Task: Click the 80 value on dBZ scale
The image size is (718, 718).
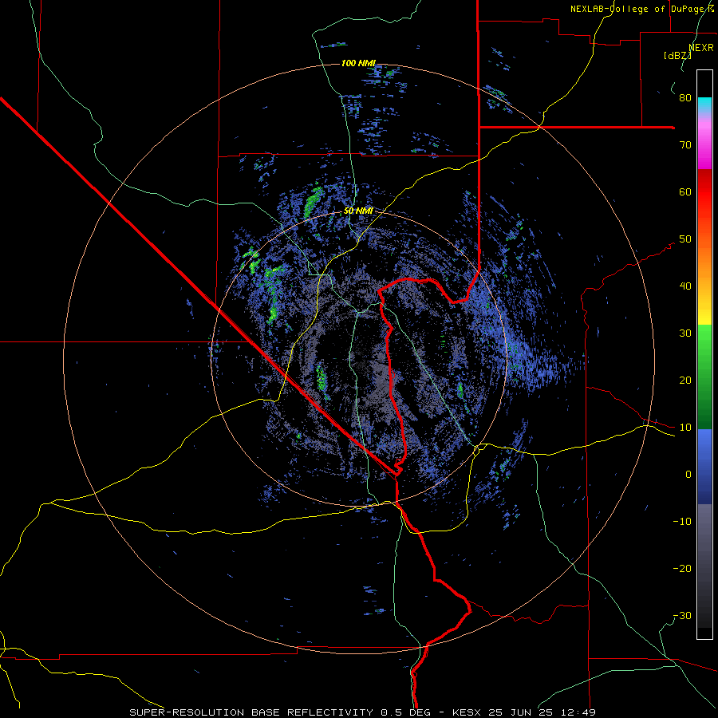Action: pyautogui.click(x=685, y=98)
